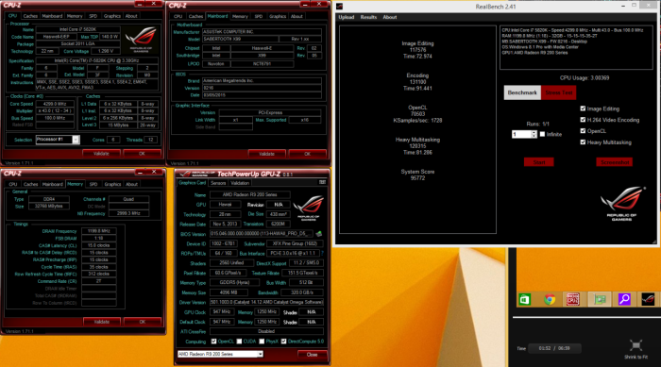
Task: Click the Runs count stepper arrows
Action: [534, 134]
